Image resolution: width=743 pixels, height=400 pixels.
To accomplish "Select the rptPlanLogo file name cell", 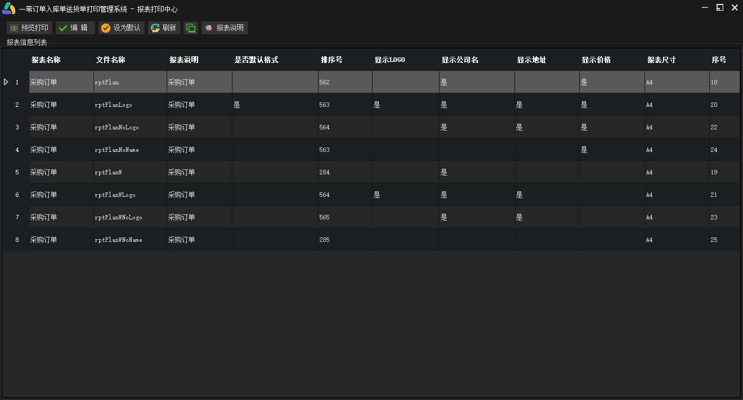I will [130, 105].
